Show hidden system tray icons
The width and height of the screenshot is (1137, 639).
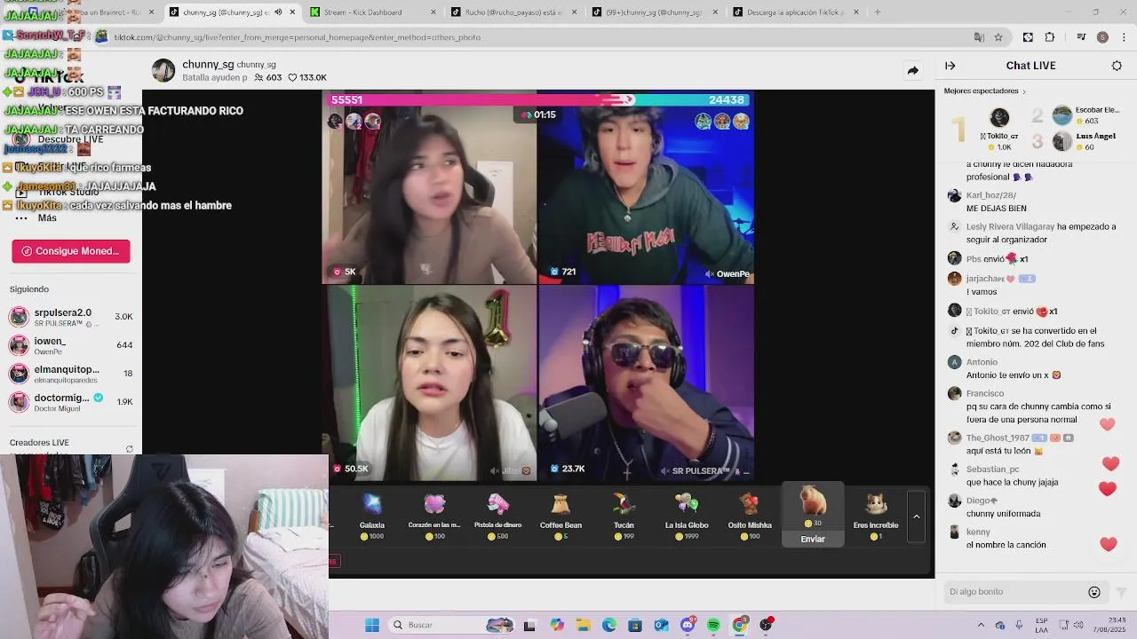click(981, 625)
